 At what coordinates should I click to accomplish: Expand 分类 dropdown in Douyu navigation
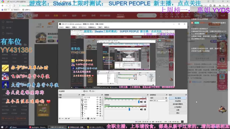pyautogui.click(x=65, y=15)
